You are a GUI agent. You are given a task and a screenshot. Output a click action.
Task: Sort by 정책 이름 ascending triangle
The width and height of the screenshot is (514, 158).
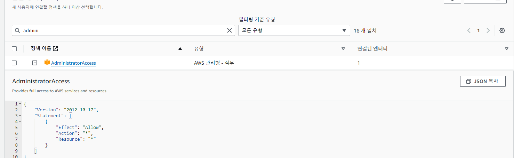click(x=180, y=49)
